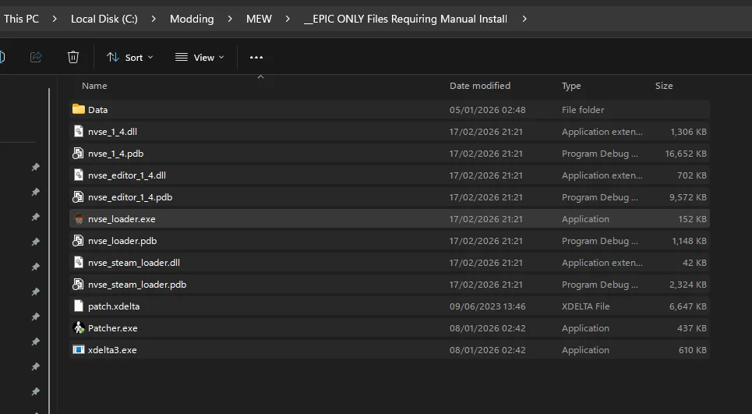Click the Patcher.exe application icon
This screenshot has height=414, width=752.
pos(78,328)
